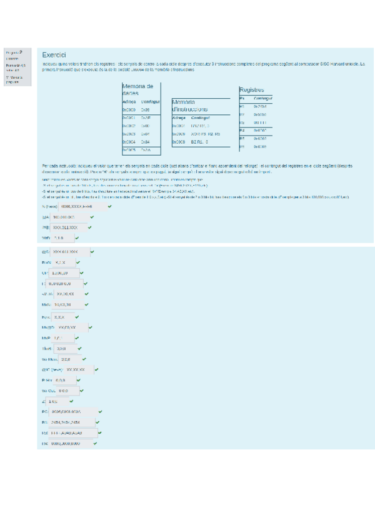Click the Rd-In answer field
The image size is (375, 530).
click(64, 380)
